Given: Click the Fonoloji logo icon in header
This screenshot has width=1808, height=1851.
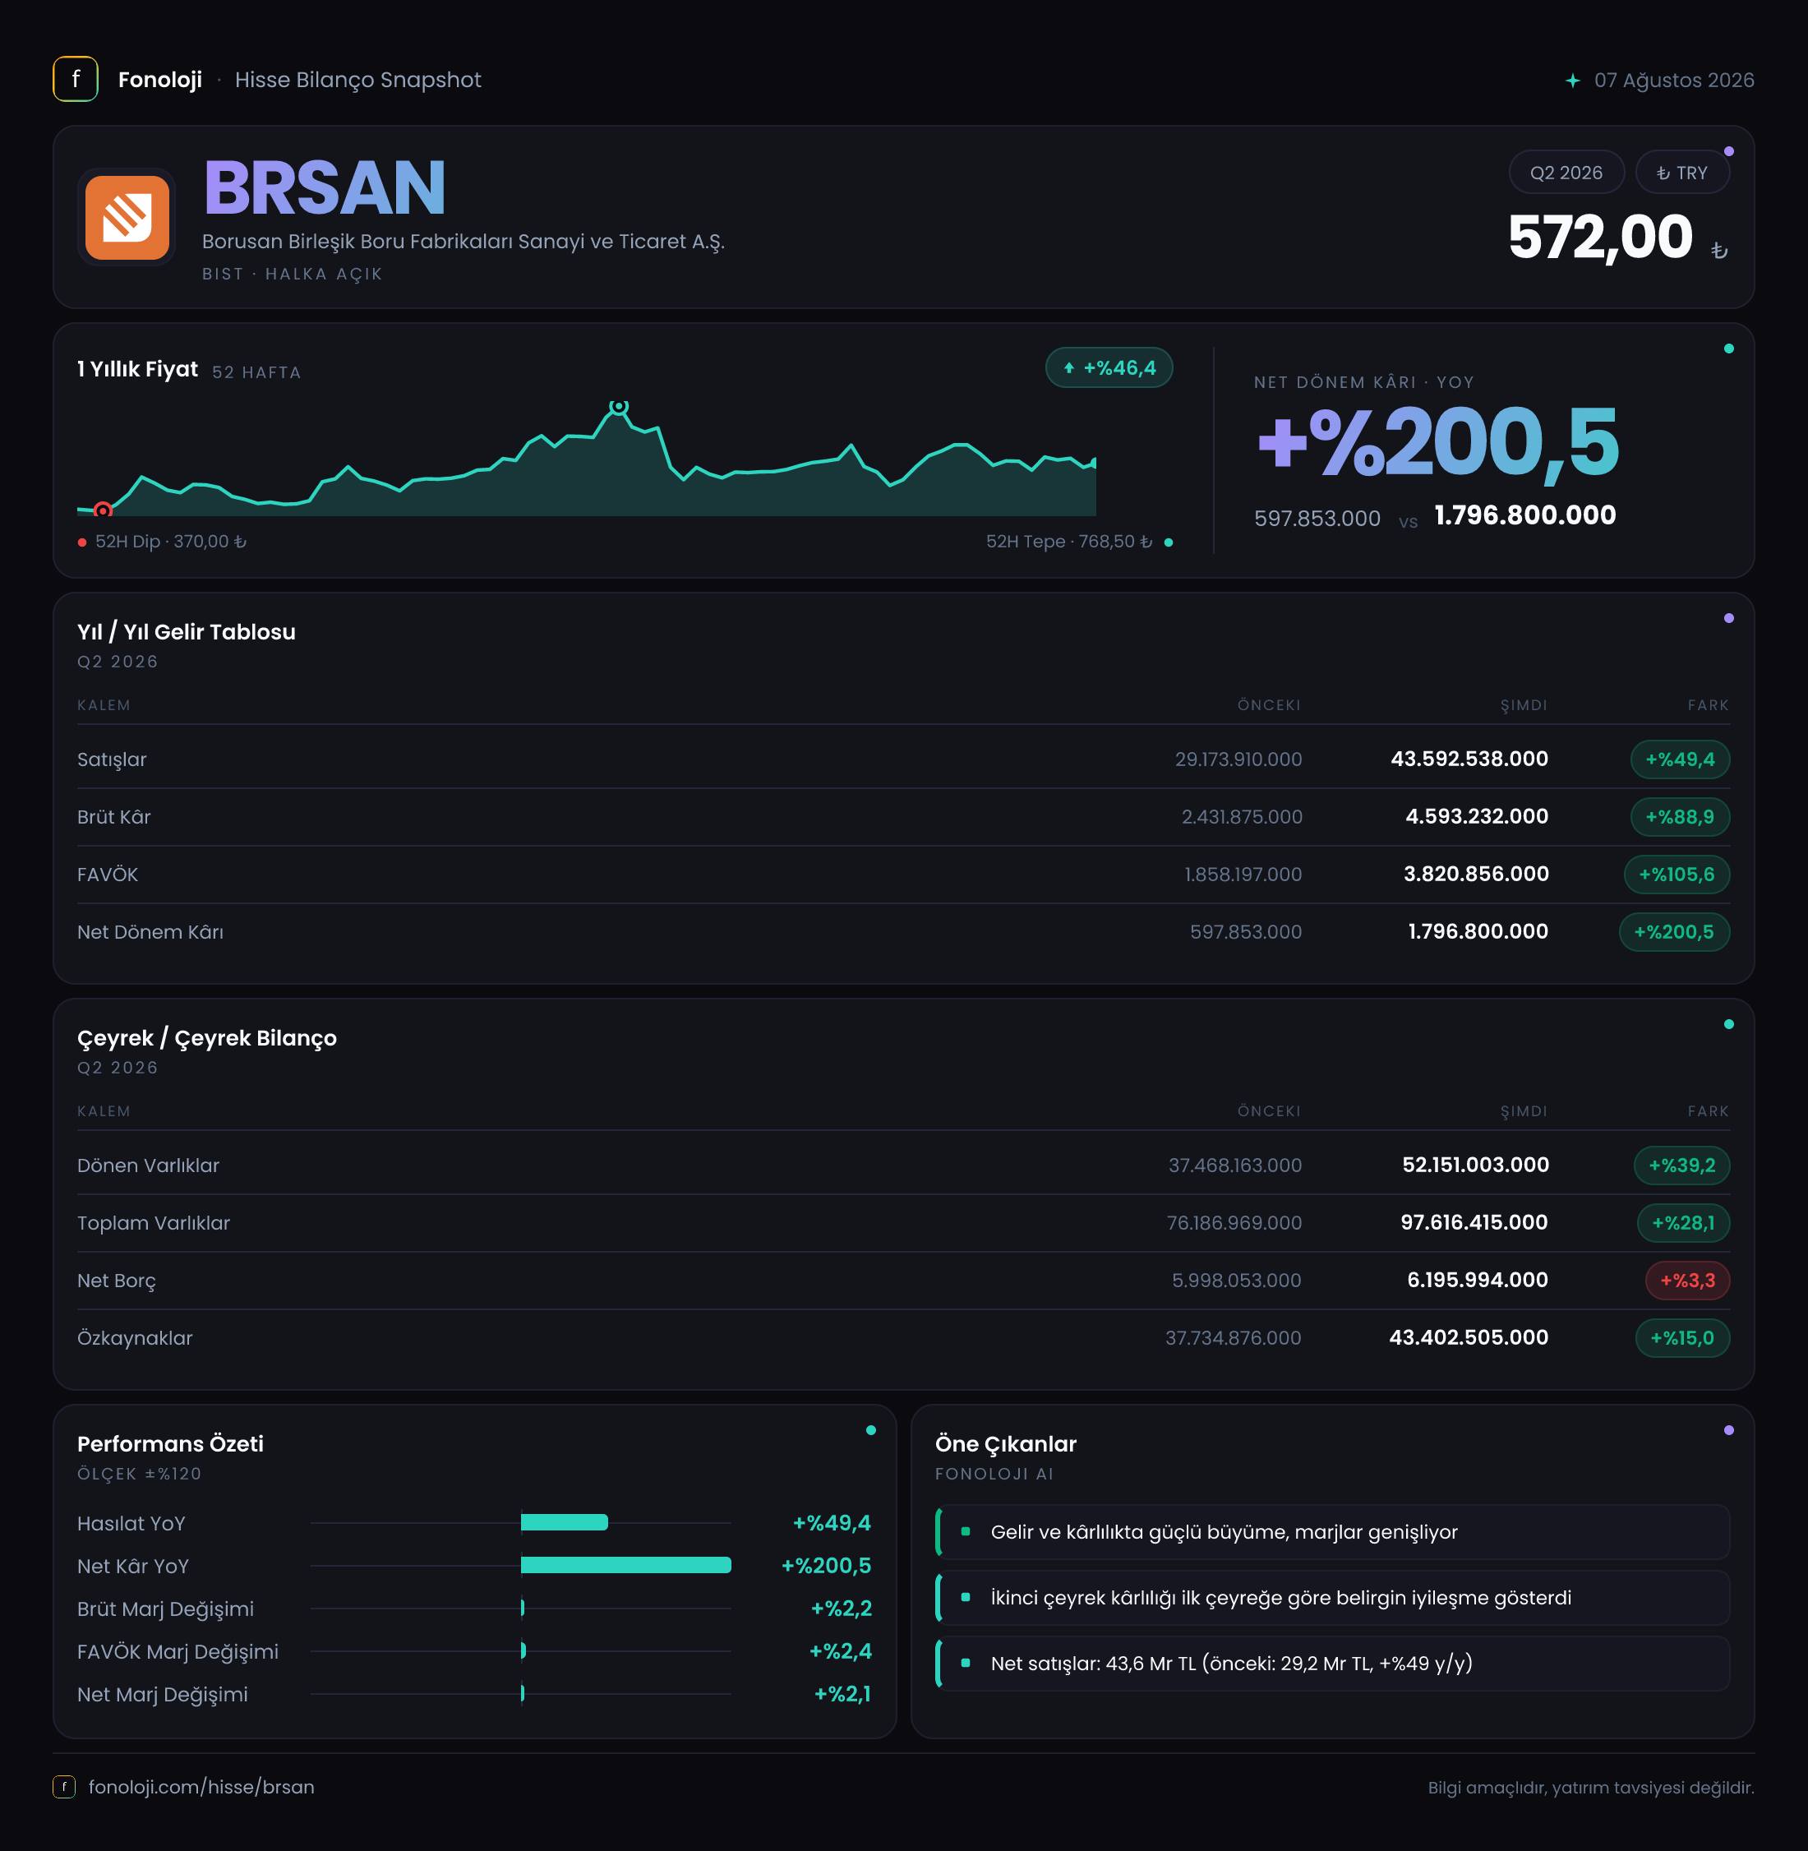Looking at the screenshot, I should 75,80.
